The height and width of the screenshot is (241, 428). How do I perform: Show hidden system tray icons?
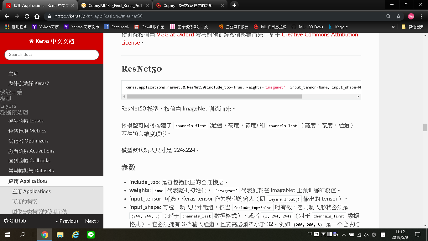click(x=344, y=234)
